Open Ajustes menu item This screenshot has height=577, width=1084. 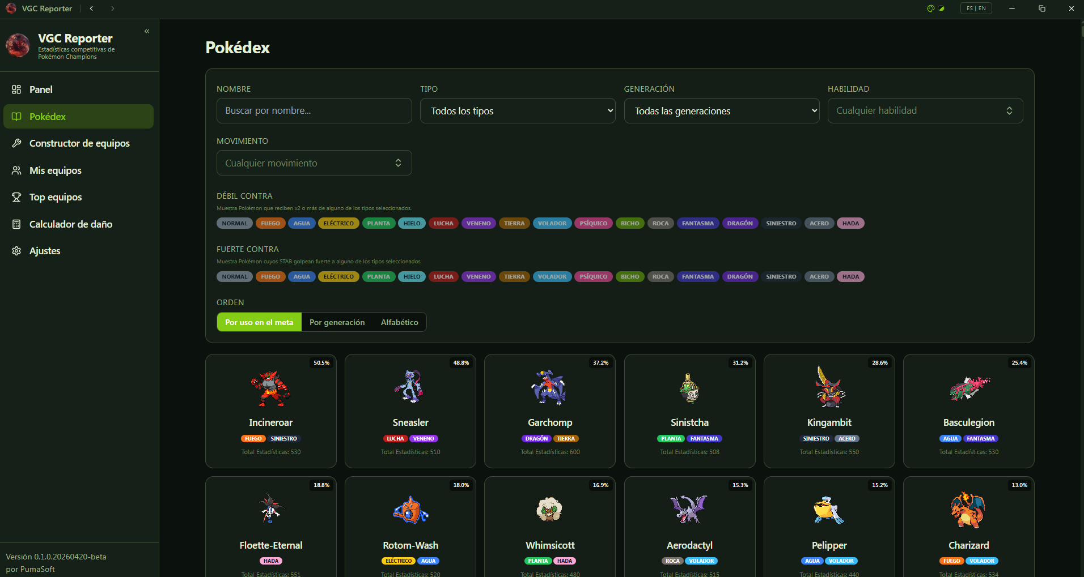(x=78, y=251)
